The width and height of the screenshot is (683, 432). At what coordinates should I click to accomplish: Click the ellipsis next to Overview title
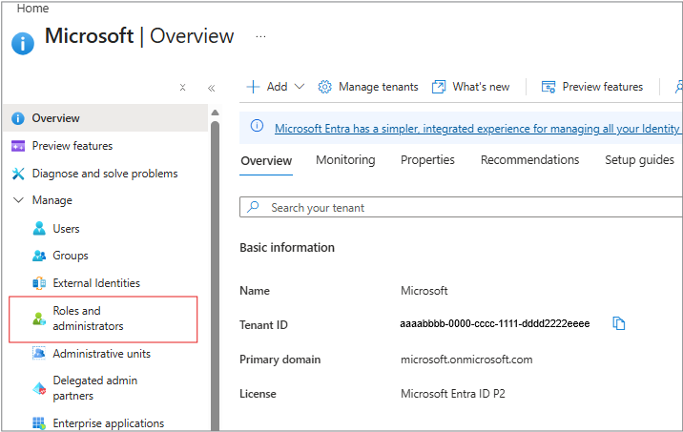click(x=260, y=37)
